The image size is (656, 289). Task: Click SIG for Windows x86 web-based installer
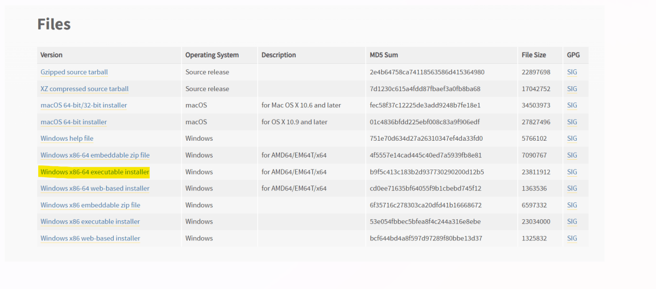point(572,238)
